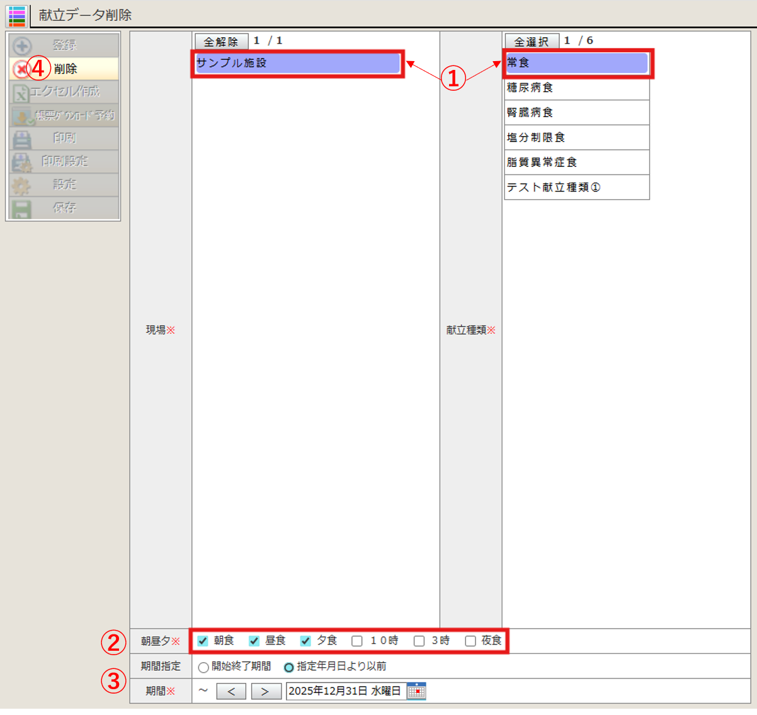Advance date with the > button

266,692
